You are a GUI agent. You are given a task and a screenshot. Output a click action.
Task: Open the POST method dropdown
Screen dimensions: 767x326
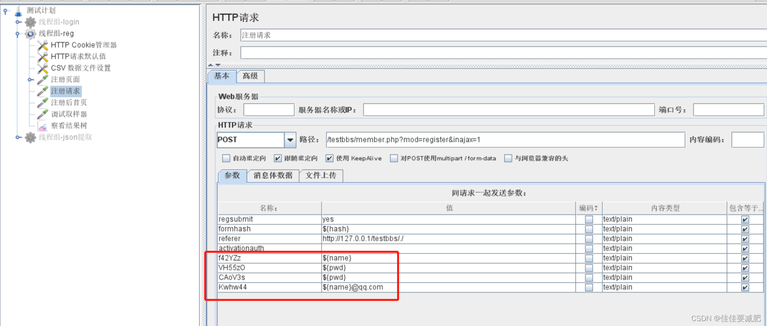290,140
